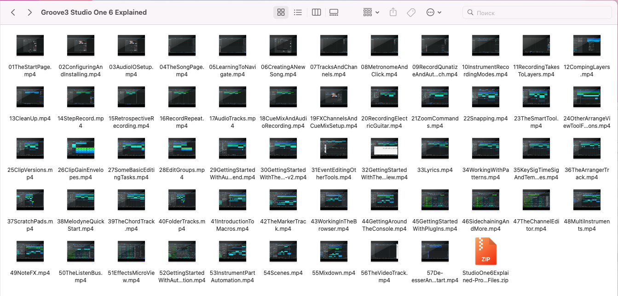The width and height of the screenshot is (618, 296).
Task: Go forward with the right chevron button
Action: [30, 12]
